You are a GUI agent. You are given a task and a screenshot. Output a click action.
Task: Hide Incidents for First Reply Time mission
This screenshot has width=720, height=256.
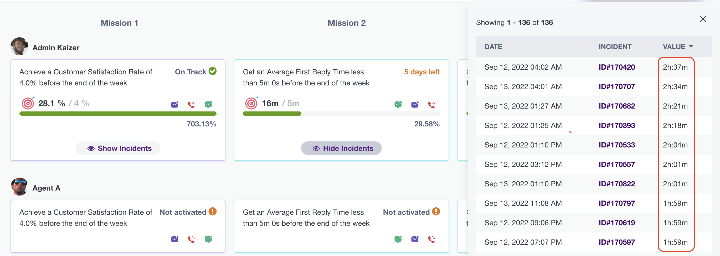pyautogui.click(x=341, y=148)
